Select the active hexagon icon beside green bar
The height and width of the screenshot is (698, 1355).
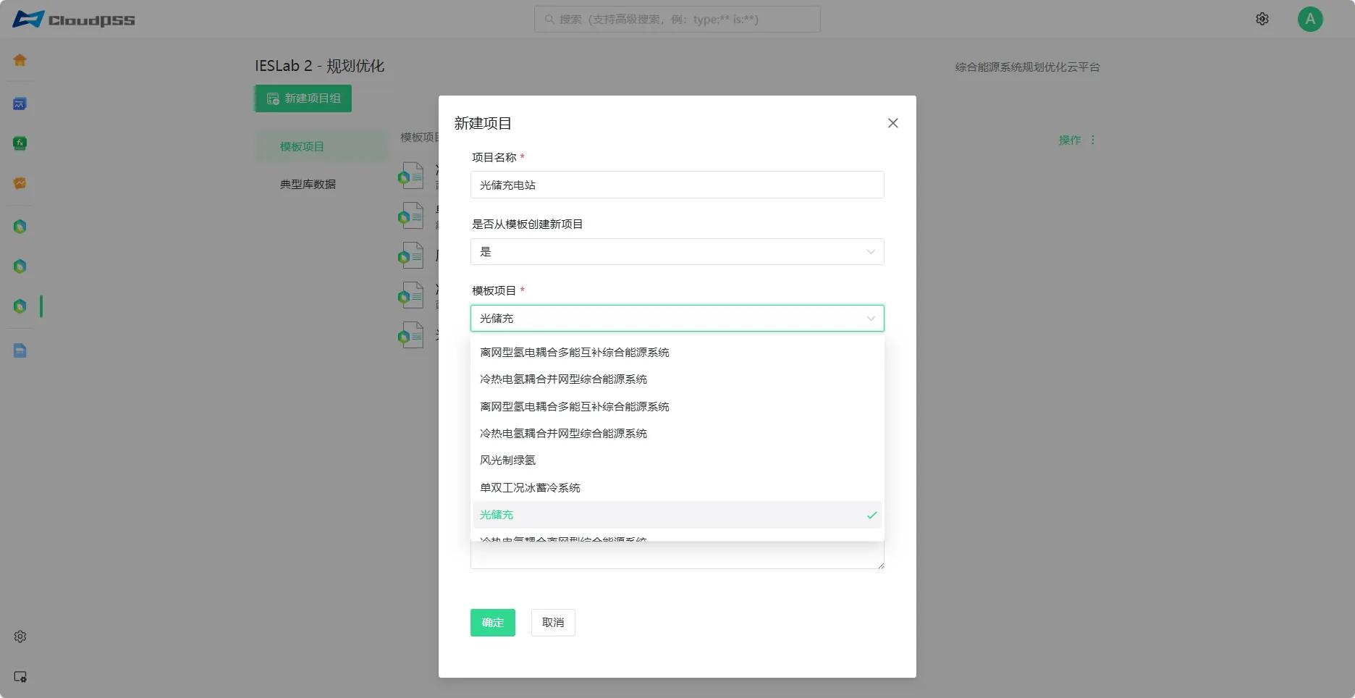pyautogui.click(x=20, y=306)
